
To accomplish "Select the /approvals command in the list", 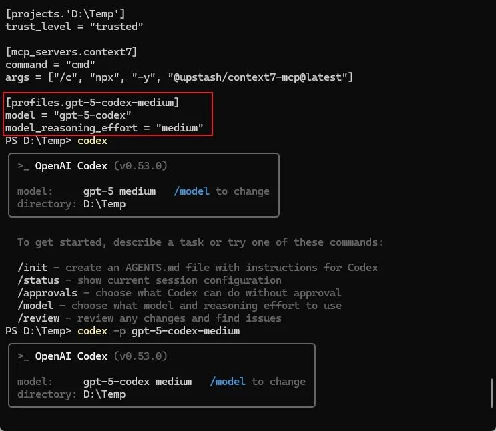I will pos(47,293).
